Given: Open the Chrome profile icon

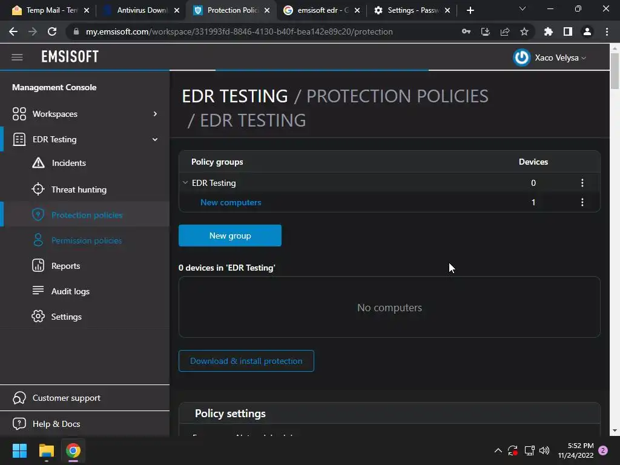Looking at the screenshot, I should [x=587, y=31].
